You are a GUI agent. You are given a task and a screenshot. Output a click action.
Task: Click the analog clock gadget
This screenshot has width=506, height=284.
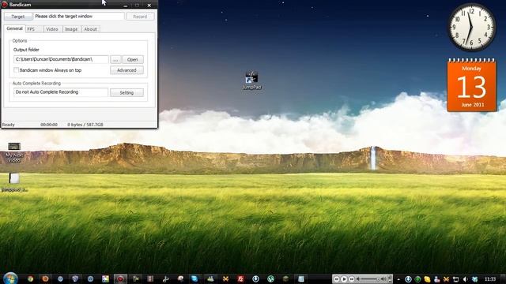pos(471,28)
